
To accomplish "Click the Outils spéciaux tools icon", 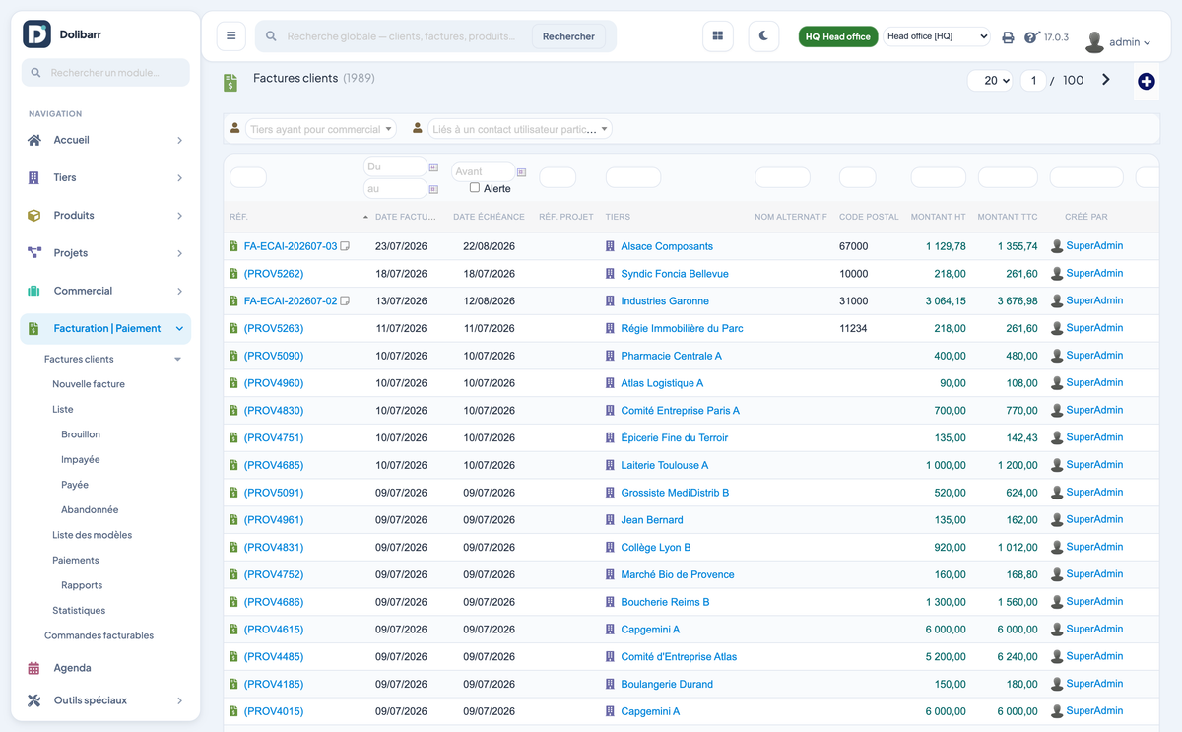I will (x=34, y=700).
